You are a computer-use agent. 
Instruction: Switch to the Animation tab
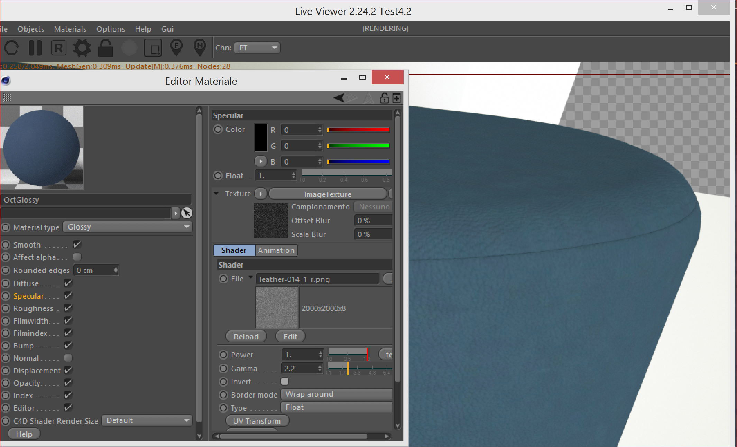276,250
